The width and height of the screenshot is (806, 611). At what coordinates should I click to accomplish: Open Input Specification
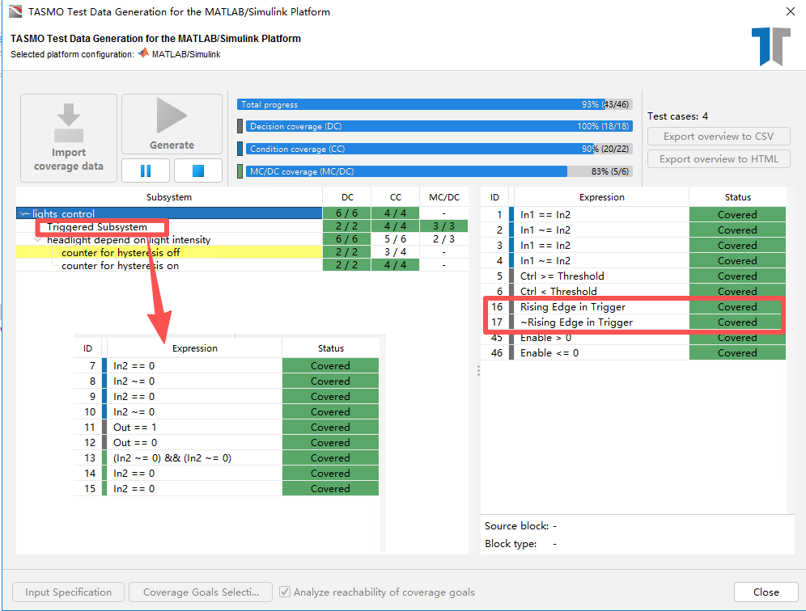click(x=68, y=592)
